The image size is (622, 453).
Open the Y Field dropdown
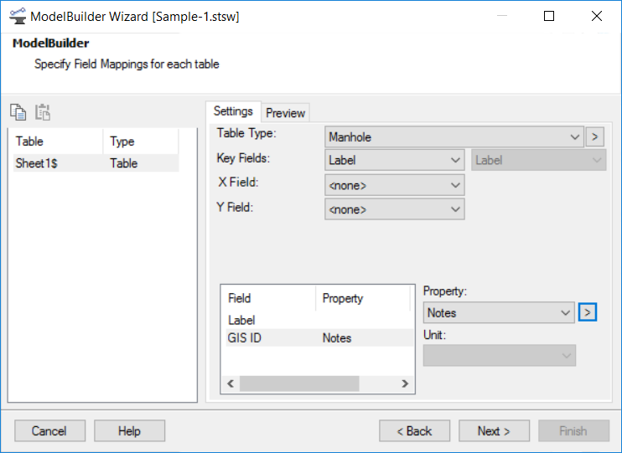(x=394, y=209)
